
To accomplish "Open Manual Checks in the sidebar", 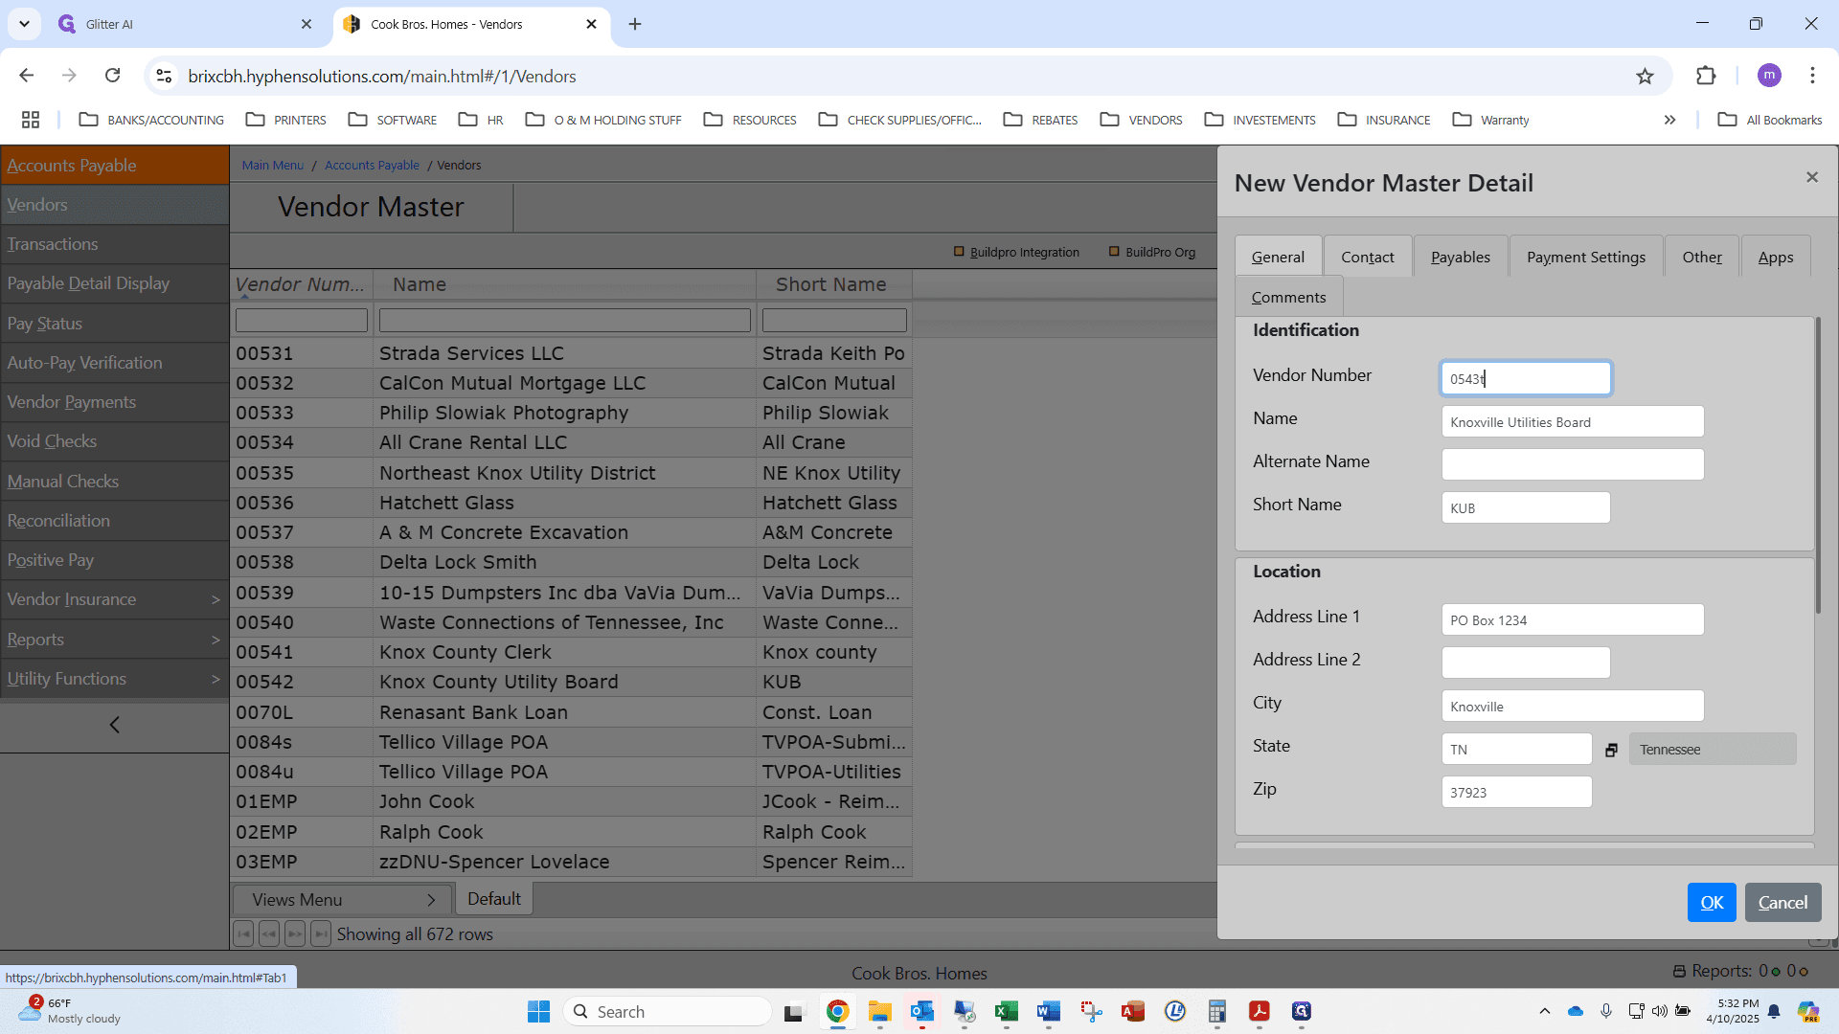I will (x=114, y=482).
